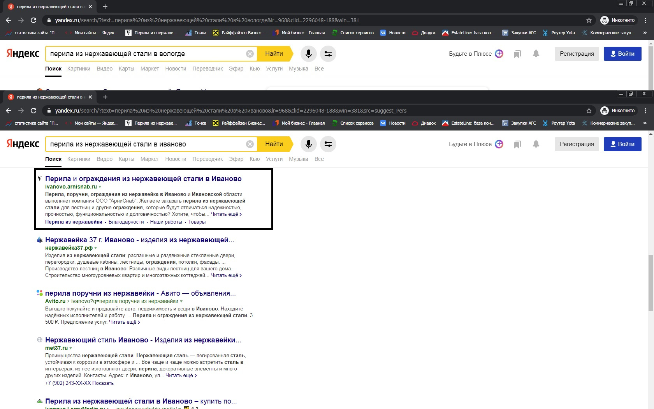Image resolution: width=654 pixels, height=409 pixels.
Task: Click the Яндекс logo in the Вологда window
Action: [23, 53]
